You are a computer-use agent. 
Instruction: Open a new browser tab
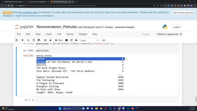pyautogui.click(x=77, y=2)
